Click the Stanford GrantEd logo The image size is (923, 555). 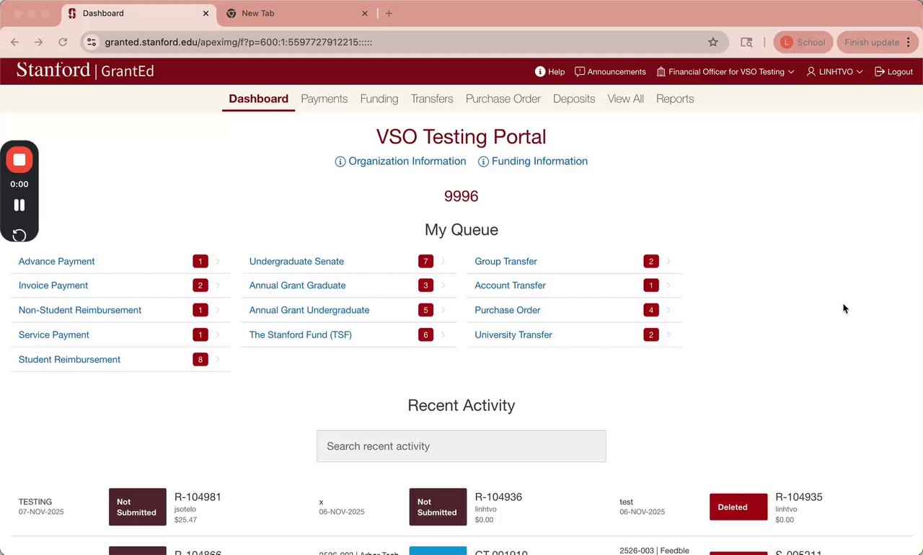(85, 71)
